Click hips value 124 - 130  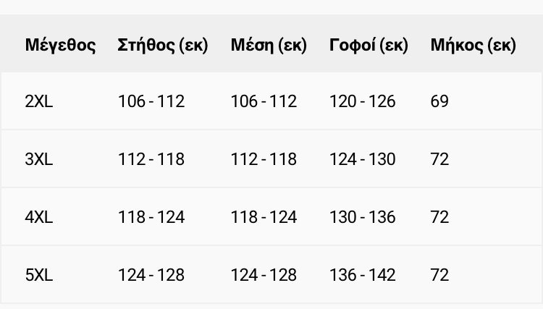point(362,159)
